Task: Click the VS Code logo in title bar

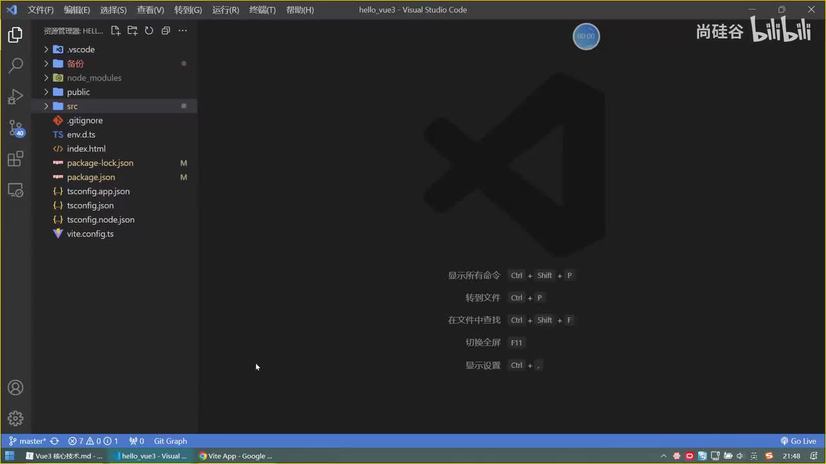Action: point(11,10)
